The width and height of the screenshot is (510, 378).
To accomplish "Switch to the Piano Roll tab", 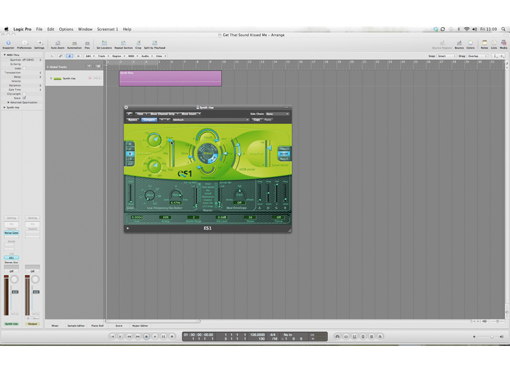I will click(97, 325).
